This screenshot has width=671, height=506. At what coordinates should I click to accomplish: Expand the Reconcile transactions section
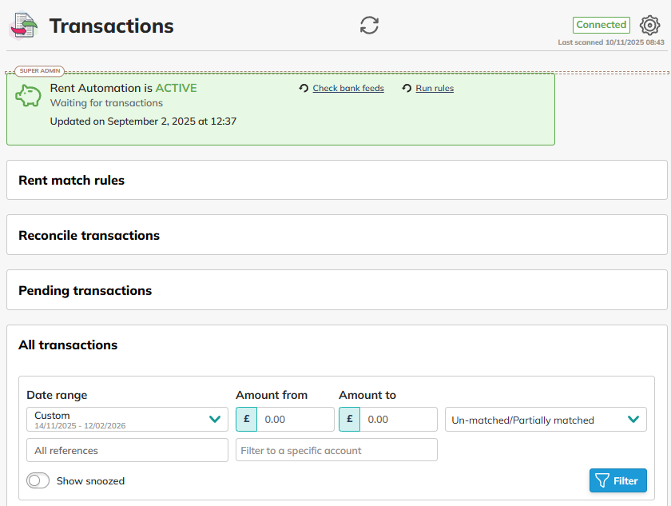[x=336, y=235]
